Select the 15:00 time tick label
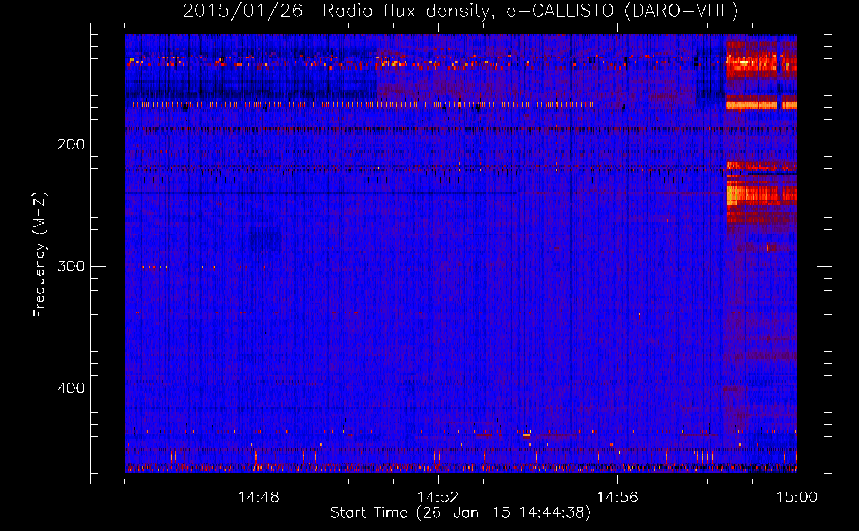The height and width of the screenshot is (531, 859). 797,498
